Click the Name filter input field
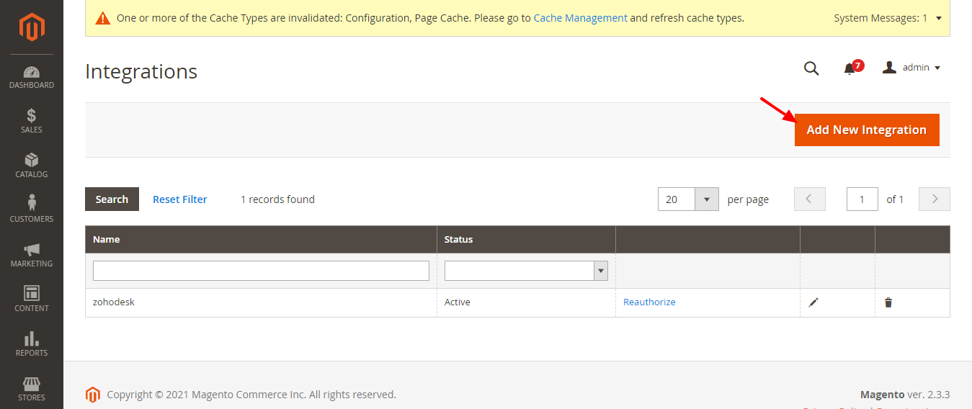 click(261, 271)
